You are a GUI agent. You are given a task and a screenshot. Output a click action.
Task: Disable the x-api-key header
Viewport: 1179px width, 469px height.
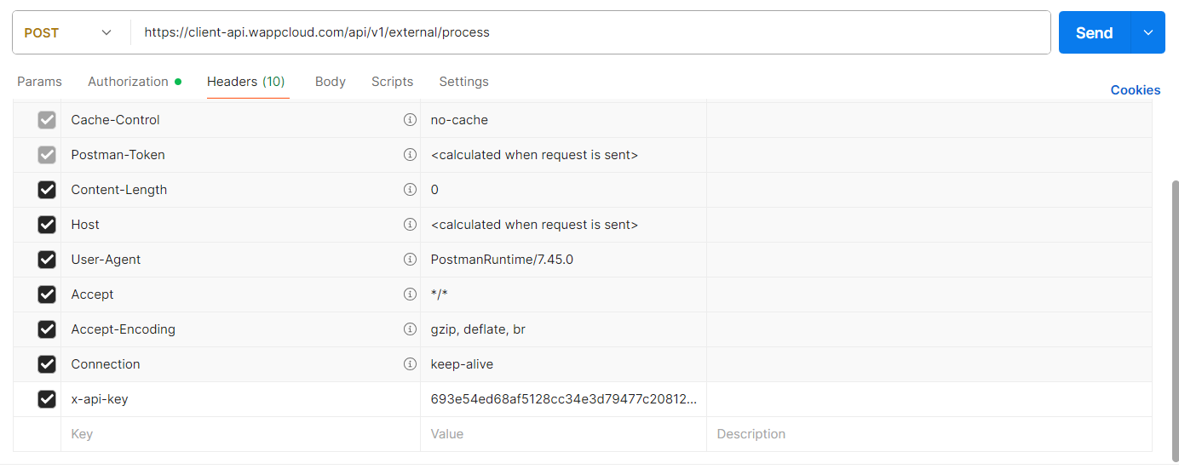point(47,399)
